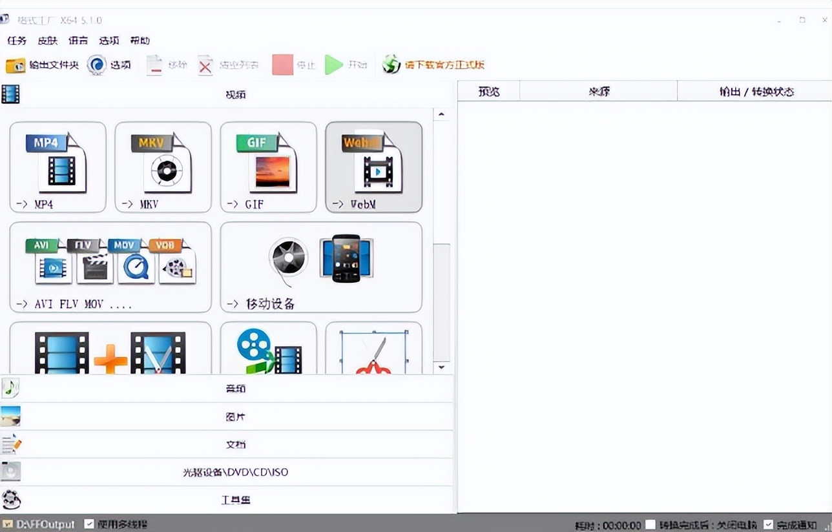This screenshot has width=832, height=532.
Task: Select the -> MP4 conversion tile
Action: click(x=58, y=167)
